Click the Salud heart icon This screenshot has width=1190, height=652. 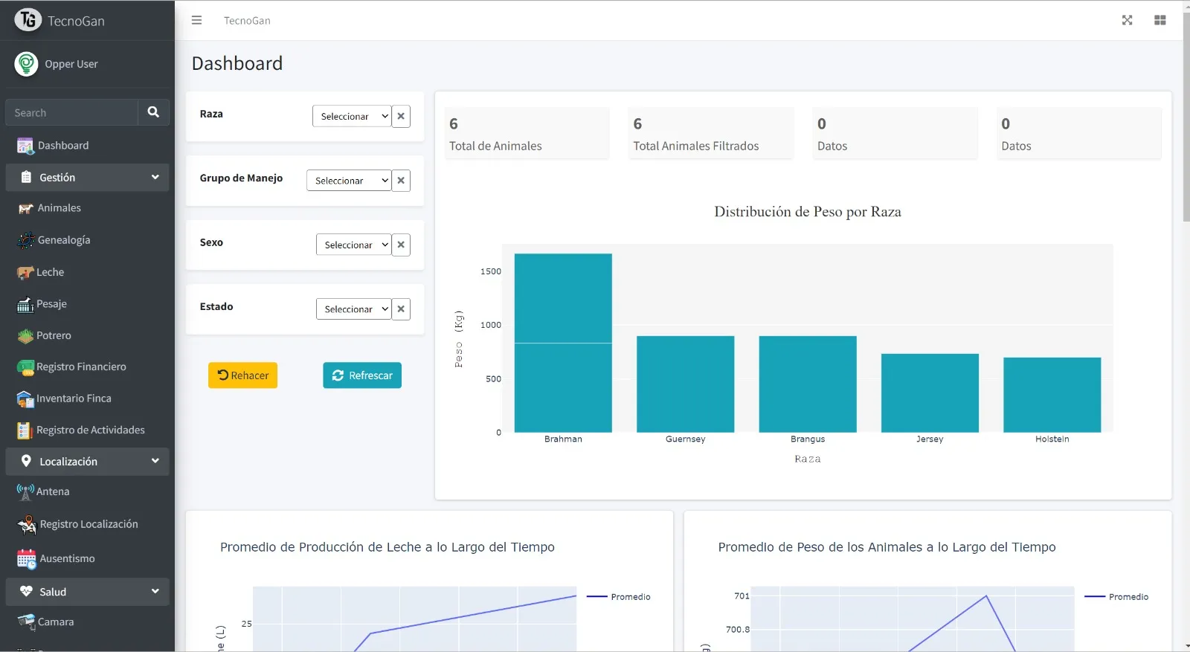(26, 591)
